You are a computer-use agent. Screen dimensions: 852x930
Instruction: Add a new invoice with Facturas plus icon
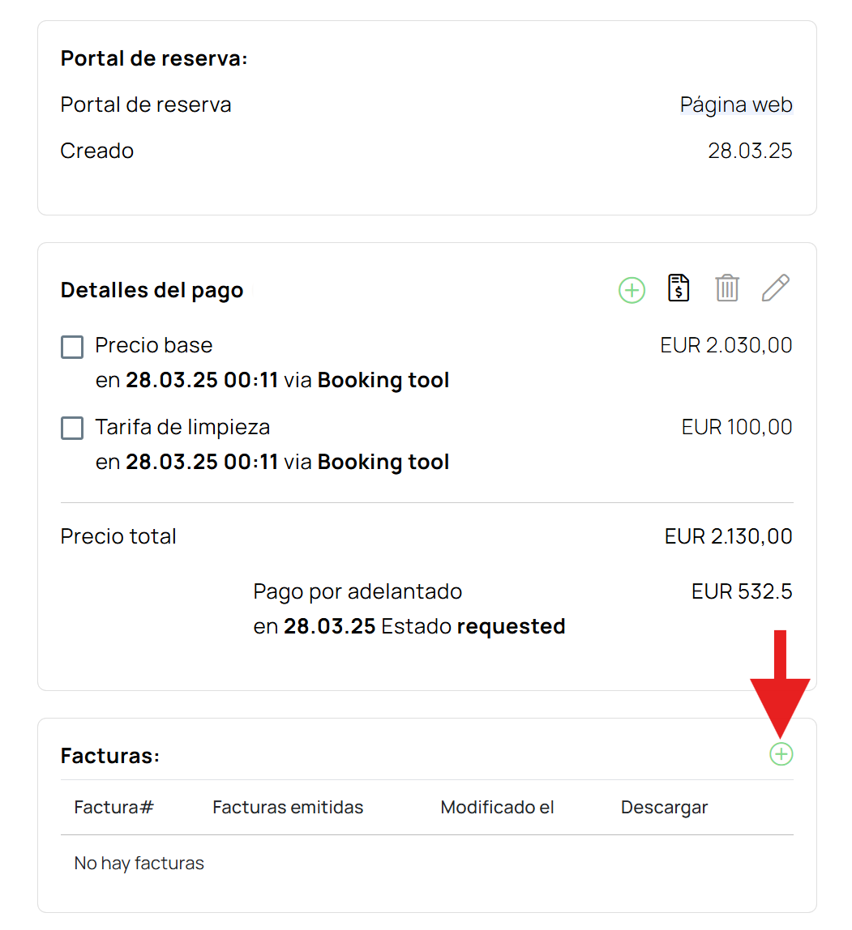[x=781, y=754]
